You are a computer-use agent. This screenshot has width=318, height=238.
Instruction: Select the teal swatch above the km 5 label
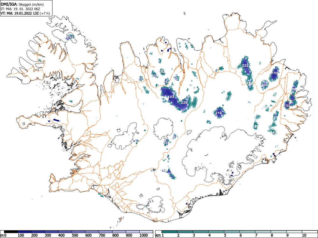232,232
